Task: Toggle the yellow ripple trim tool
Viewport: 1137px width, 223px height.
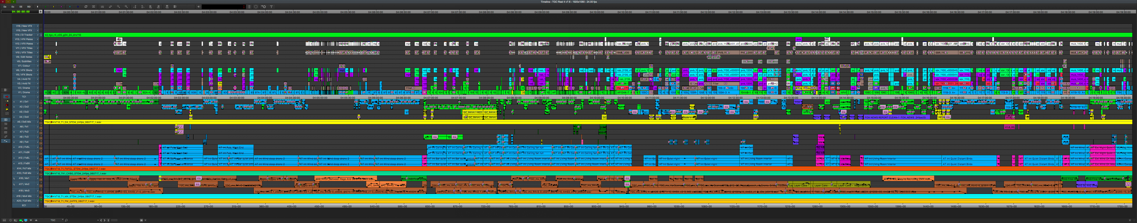Action: [7, 109]
